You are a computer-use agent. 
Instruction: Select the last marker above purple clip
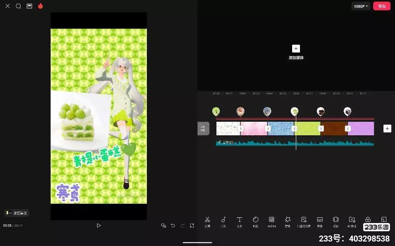tap(347, 112)
